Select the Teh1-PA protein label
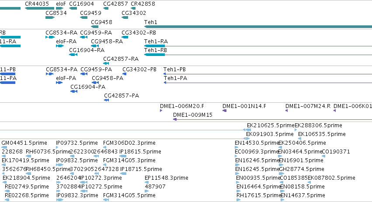Screen dimensions: 372x202 176,78
